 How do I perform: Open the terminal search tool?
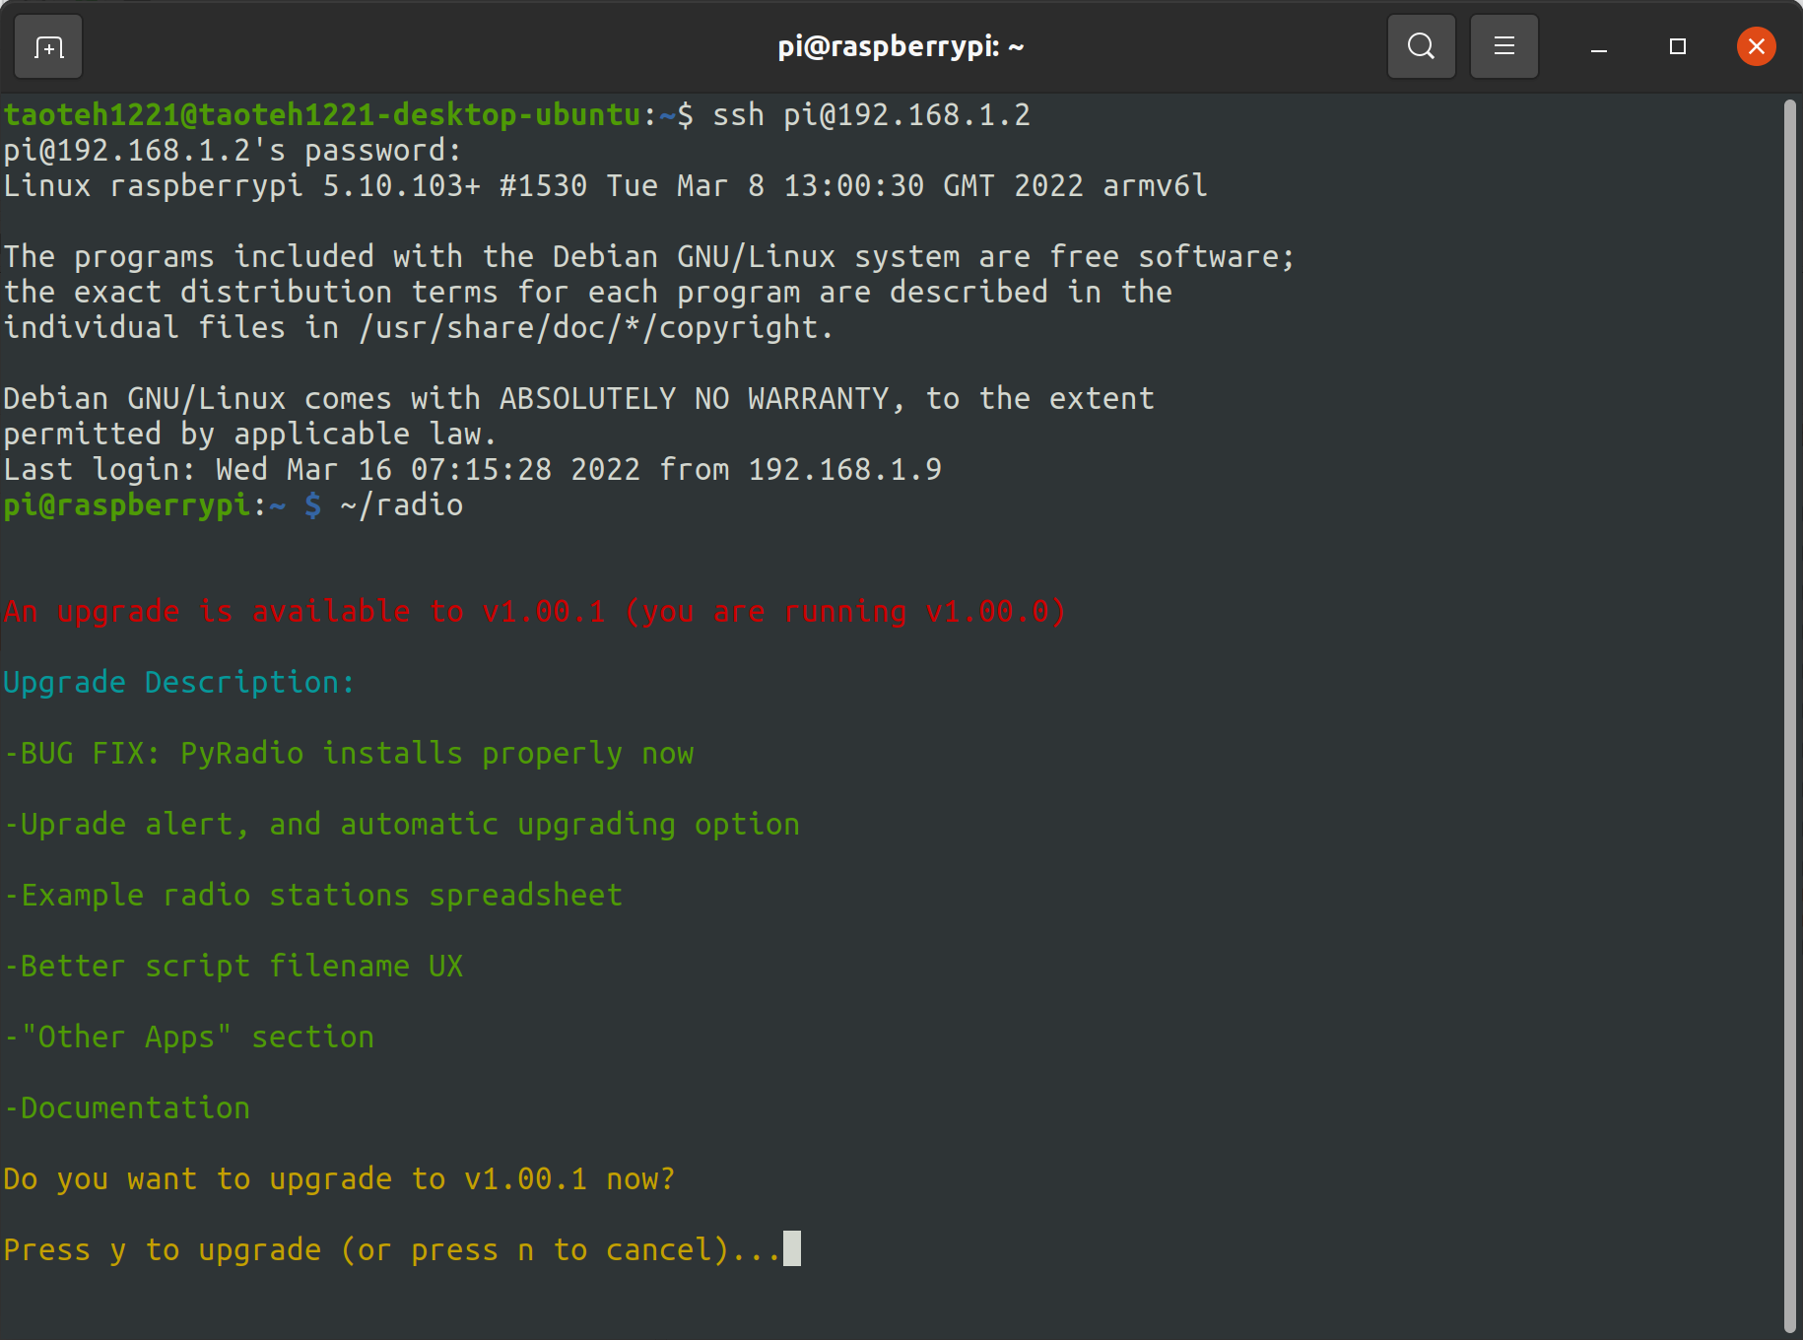[1421, 46]
